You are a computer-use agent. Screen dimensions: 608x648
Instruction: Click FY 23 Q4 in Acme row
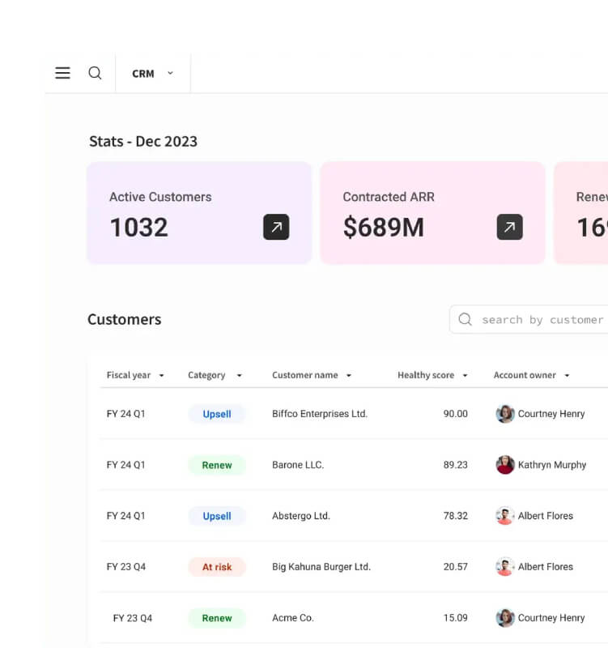coord(133,618)
